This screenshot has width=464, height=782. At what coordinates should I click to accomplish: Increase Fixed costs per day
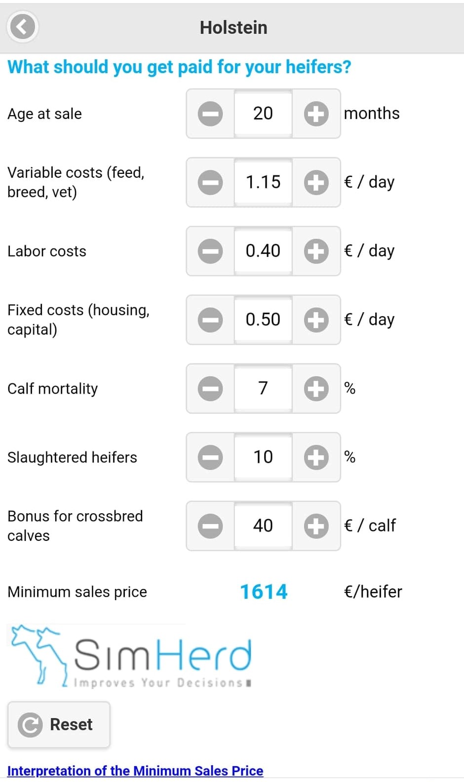point(316,320)
